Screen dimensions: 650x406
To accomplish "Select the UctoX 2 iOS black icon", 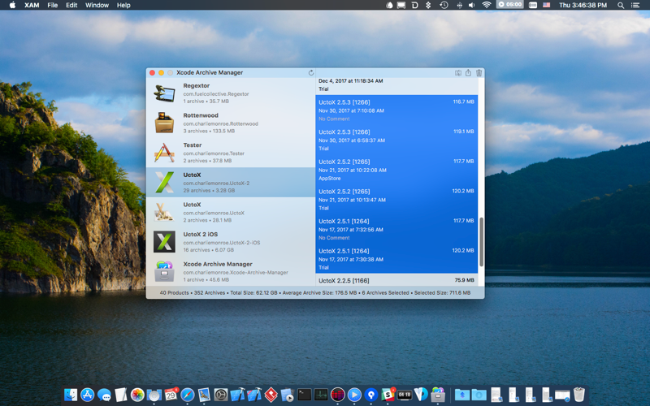I will tap(164, 241).
